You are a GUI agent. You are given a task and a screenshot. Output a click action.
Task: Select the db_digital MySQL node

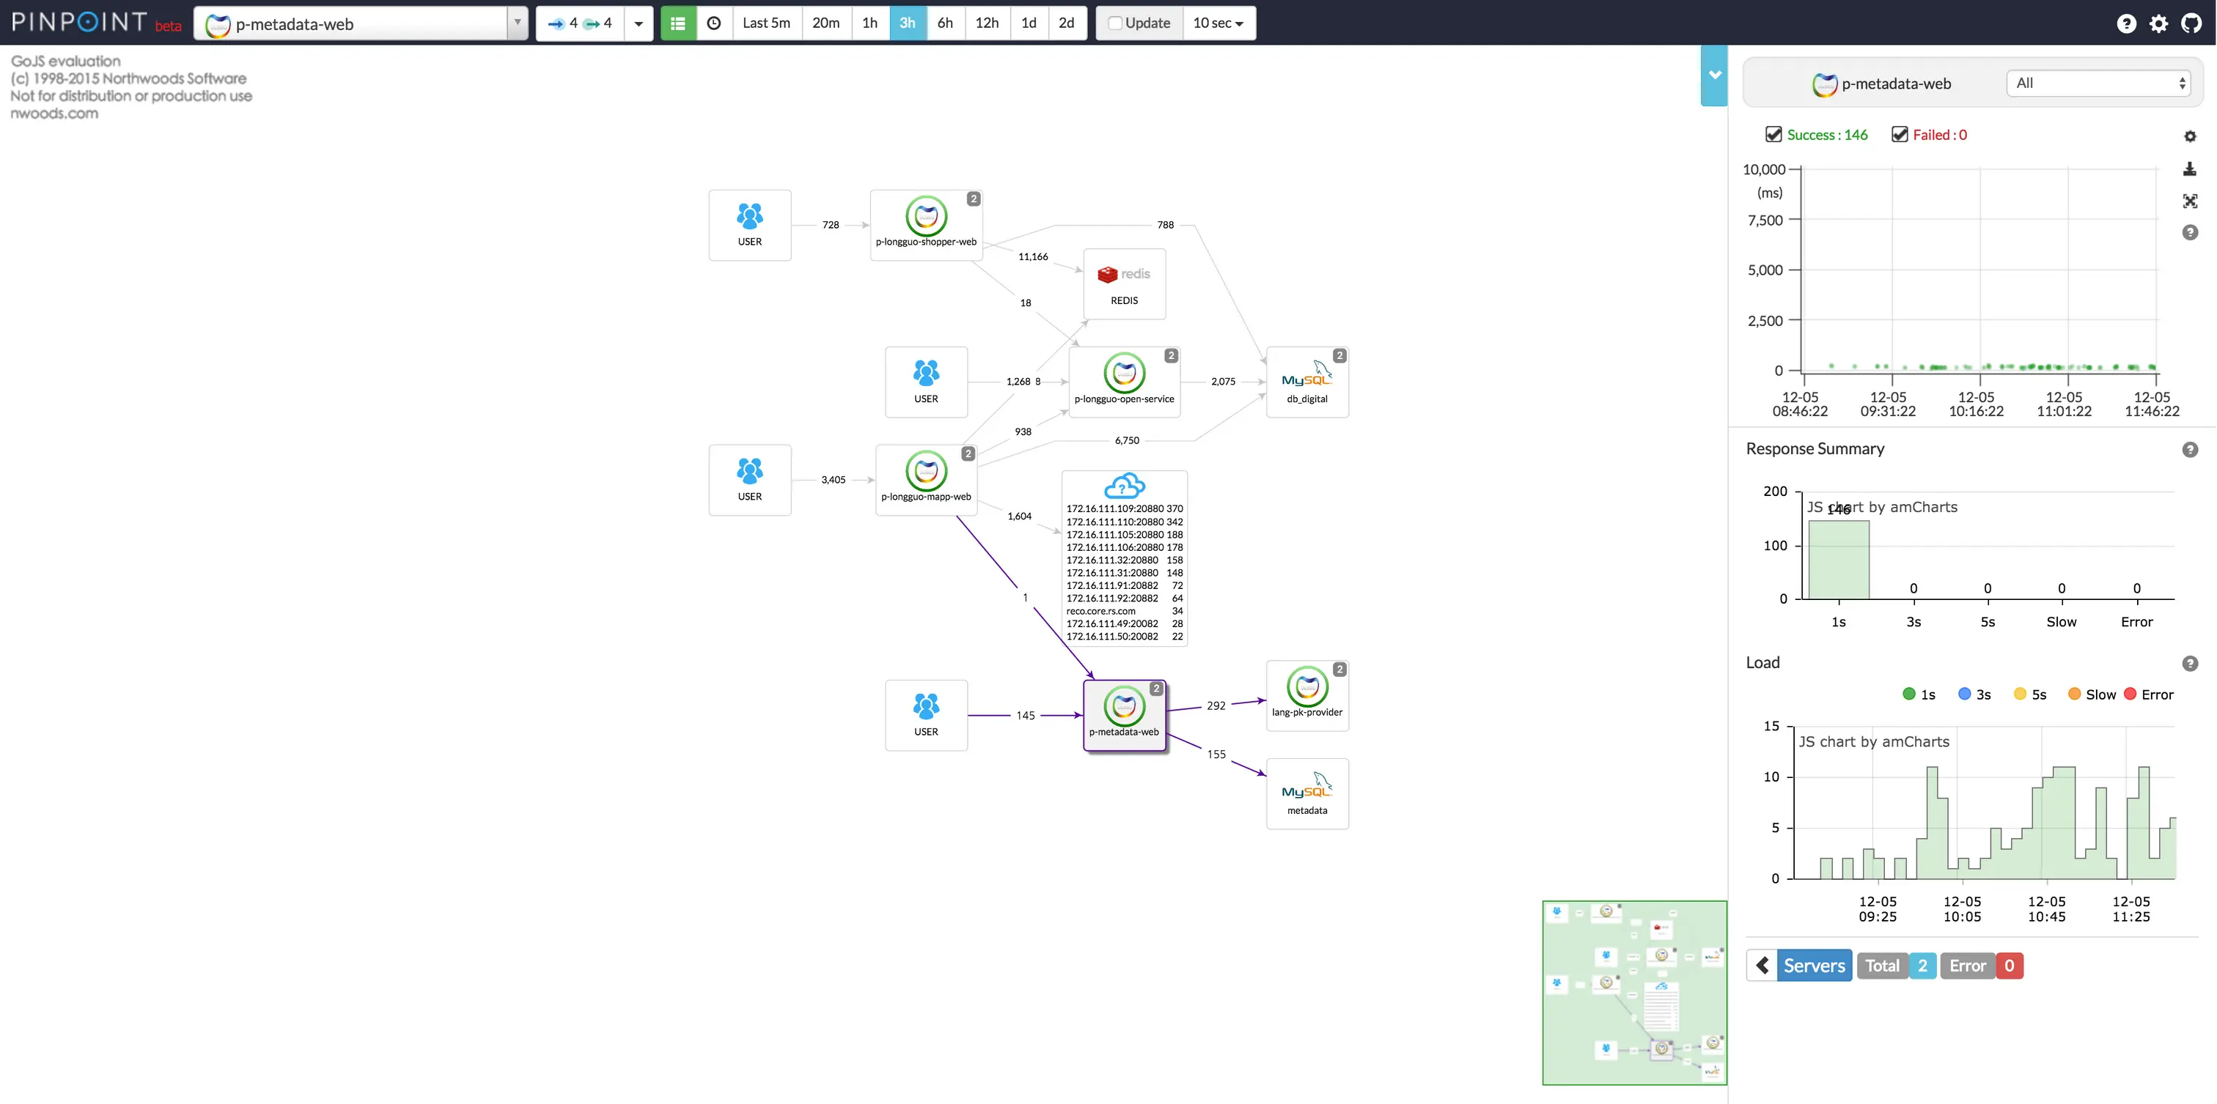1306,382
